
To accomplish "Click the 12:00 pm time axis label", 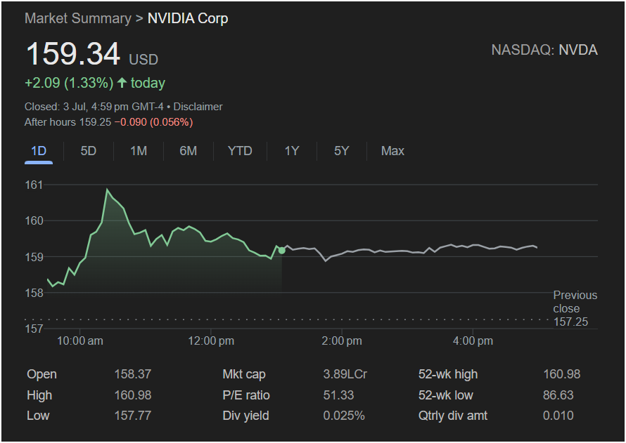I will (211, 341).
